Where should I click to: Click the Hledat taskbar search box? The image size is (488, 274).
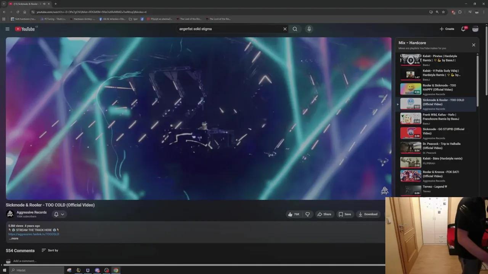click(37, 270)
